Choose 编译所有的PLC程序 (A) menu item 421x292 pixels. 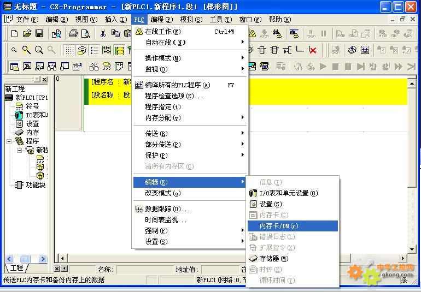[190, 85]
